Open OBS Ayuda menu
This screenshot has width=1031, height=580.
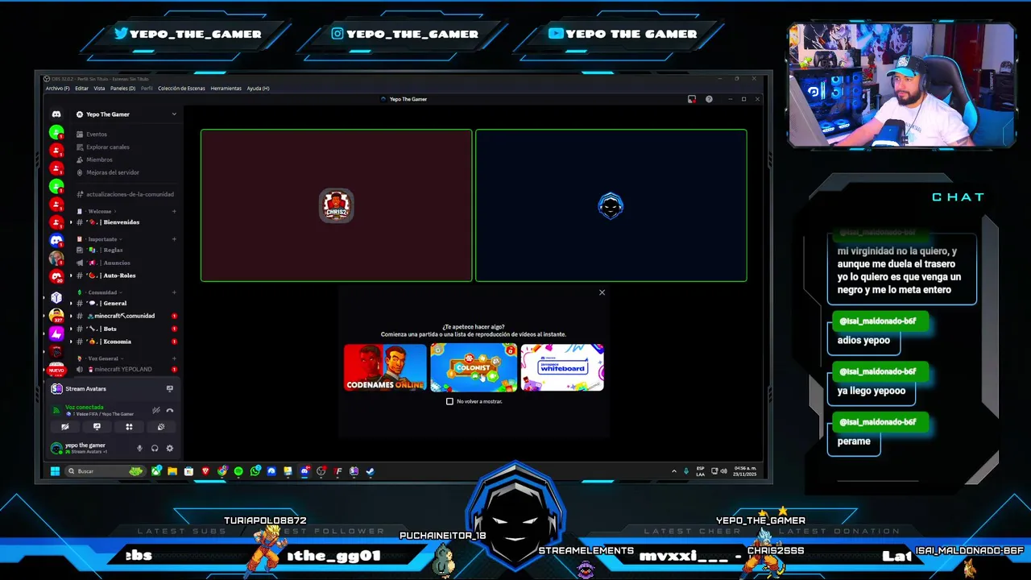pos(258,89)
